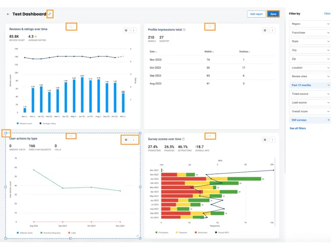
Task: Open the Past 12 months date dropdown
Action: [309, 85]
